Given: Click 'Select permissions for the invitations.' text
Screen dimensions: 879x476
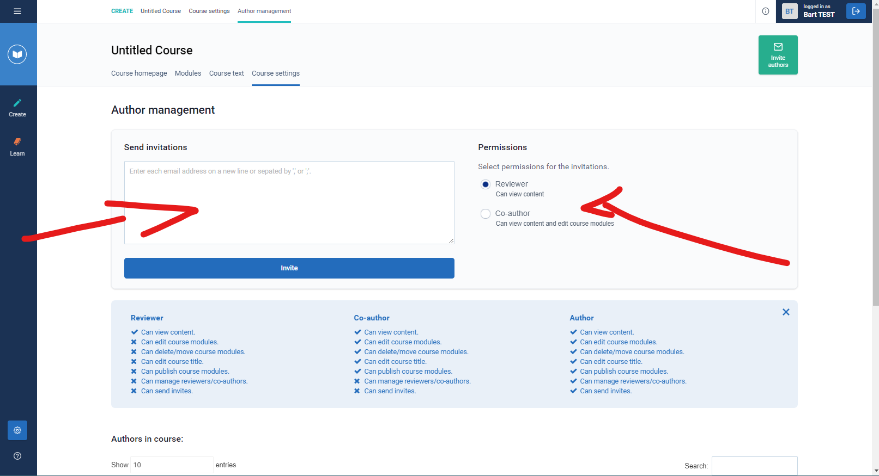Looking at the screenshot, I should point(543,167).
